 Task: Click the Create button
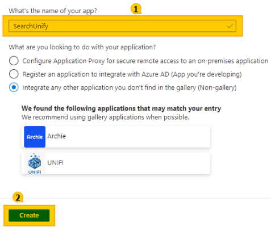tap(29, 215)
